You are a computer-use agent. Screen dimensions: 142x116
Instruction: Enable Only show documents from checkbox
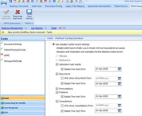(62, 78)
